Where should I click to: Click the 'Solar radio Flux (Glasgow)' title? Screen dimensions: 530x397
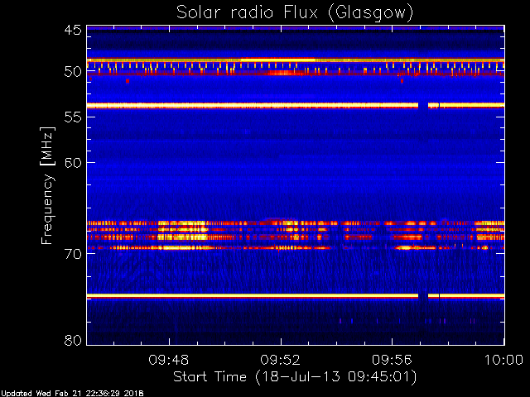coord(295,13)
